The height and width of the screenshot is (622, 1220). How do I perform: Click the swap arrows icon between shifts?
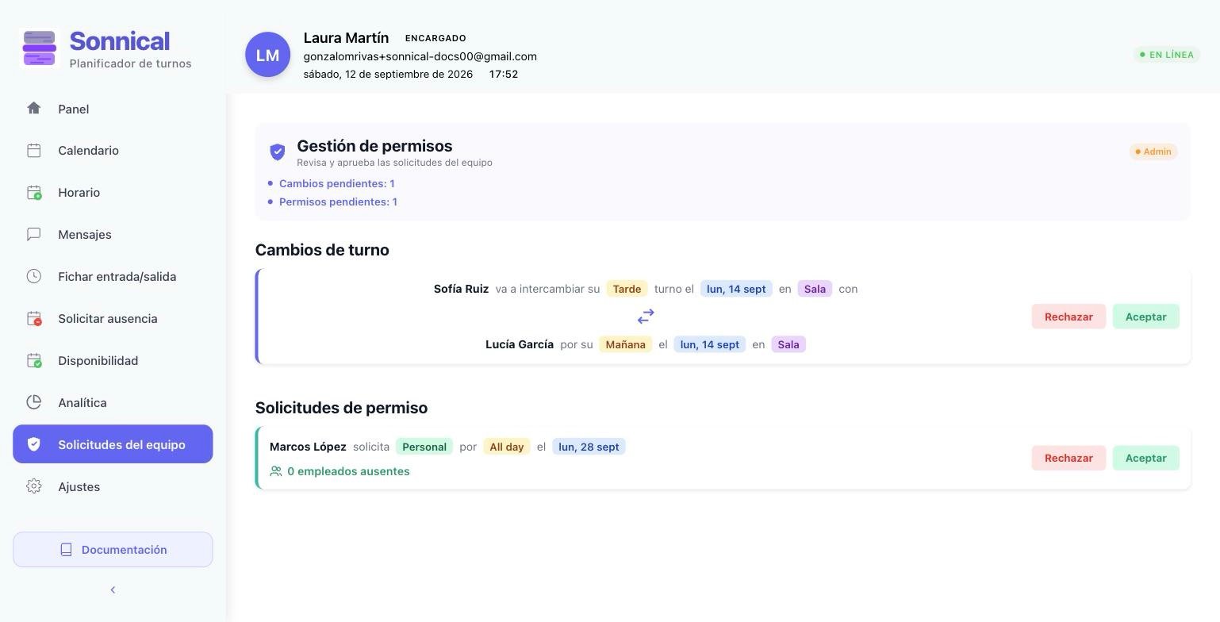[x=646, y=317]
